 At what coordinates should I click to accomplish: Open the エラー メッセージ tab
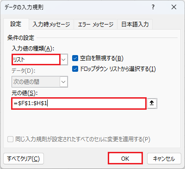coord(96,25)
